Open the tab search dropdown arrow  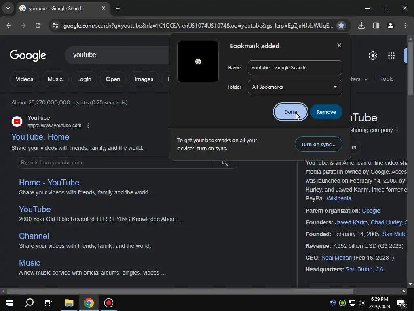[x=8, y=8]
